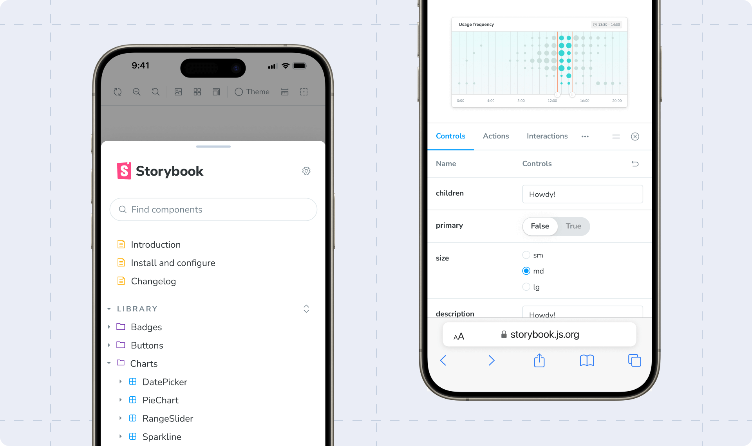The width and height of the screenshot is (752, 446).
Task: Switch to the Actions tab
Action: [495, 136]
